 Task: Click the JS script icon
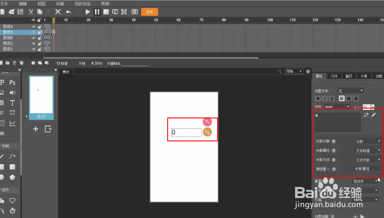pyautogui.click(x=134, y=12)
